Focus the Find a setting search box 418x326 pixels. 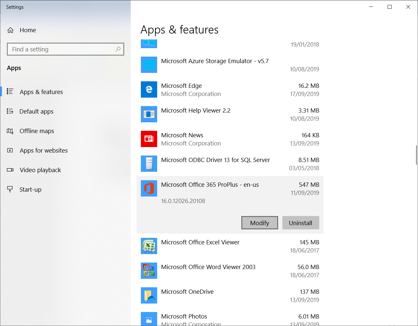click(66, 49)
